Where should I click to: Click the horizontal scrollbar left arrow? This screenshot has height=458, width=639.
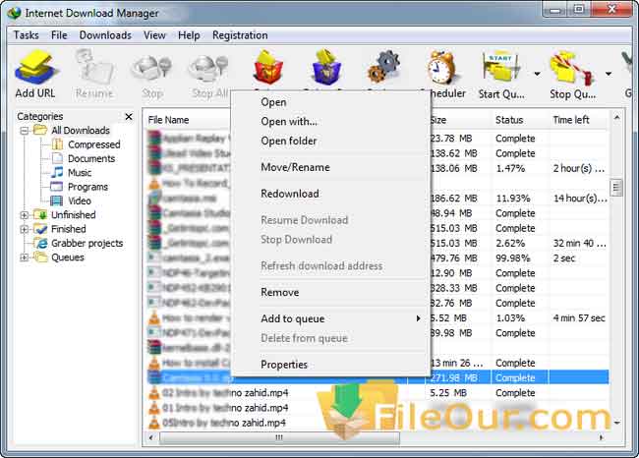coord(151,438)
